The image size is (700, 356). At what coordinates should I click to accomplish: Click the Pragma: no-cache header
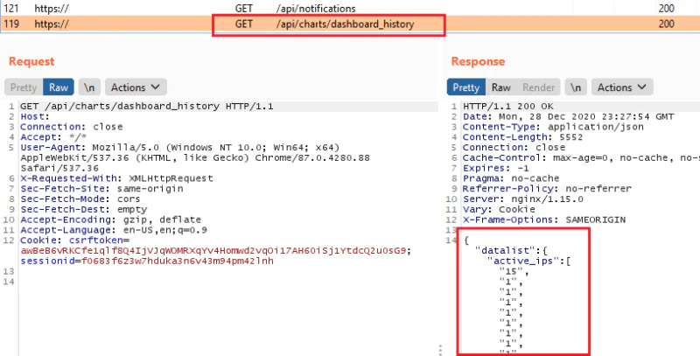pyautogui.click(x=511, y=178)
